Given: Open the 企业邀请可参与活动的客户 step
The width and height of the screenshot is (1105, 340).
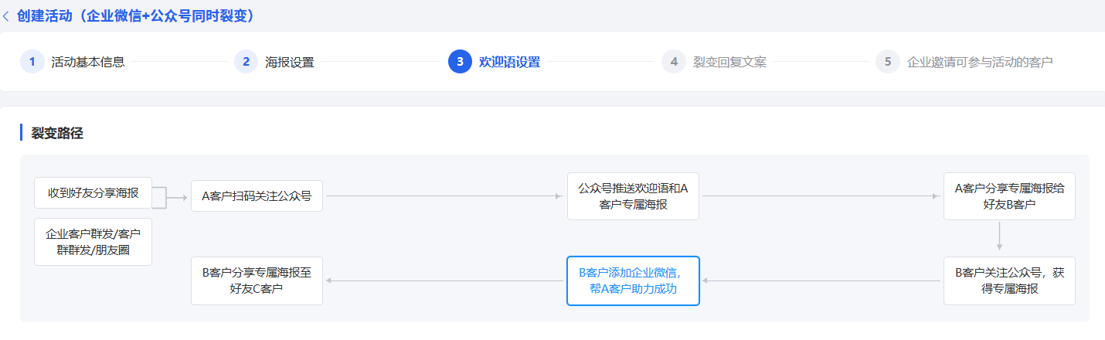Looking at the screenshot, I should tap(980, 63).
